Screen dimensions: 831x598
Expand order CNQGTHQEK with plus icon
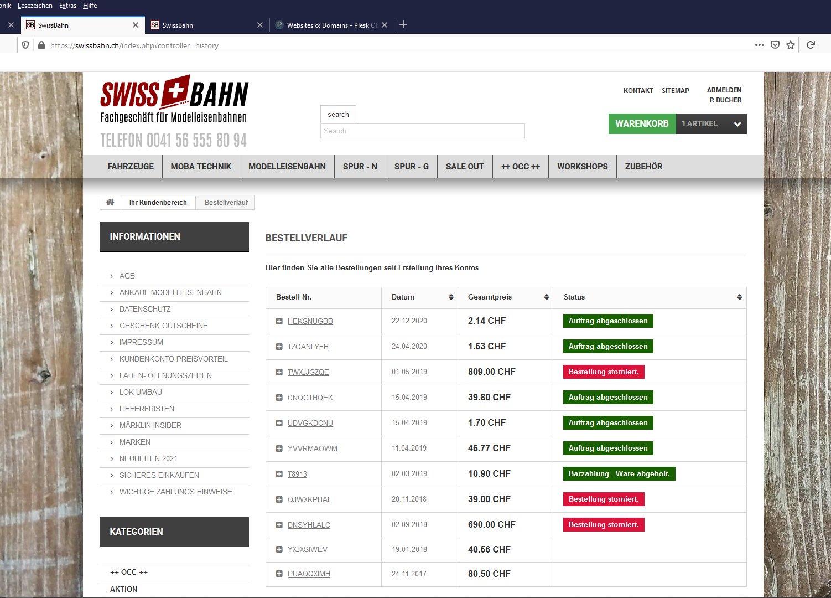[x=279, y=398]
